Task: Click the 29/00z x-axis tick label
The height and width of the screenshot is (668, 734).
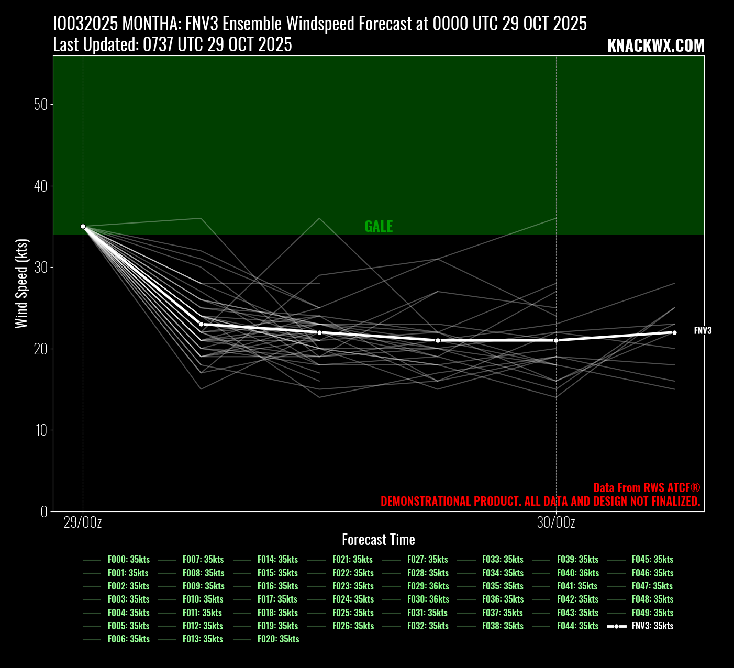Action: (83, 522)
